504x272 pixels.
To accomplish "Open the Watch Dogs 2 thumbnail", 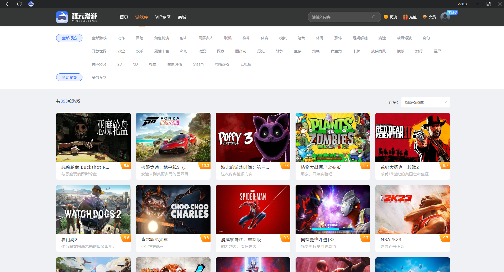I will [x=93, y=210].
